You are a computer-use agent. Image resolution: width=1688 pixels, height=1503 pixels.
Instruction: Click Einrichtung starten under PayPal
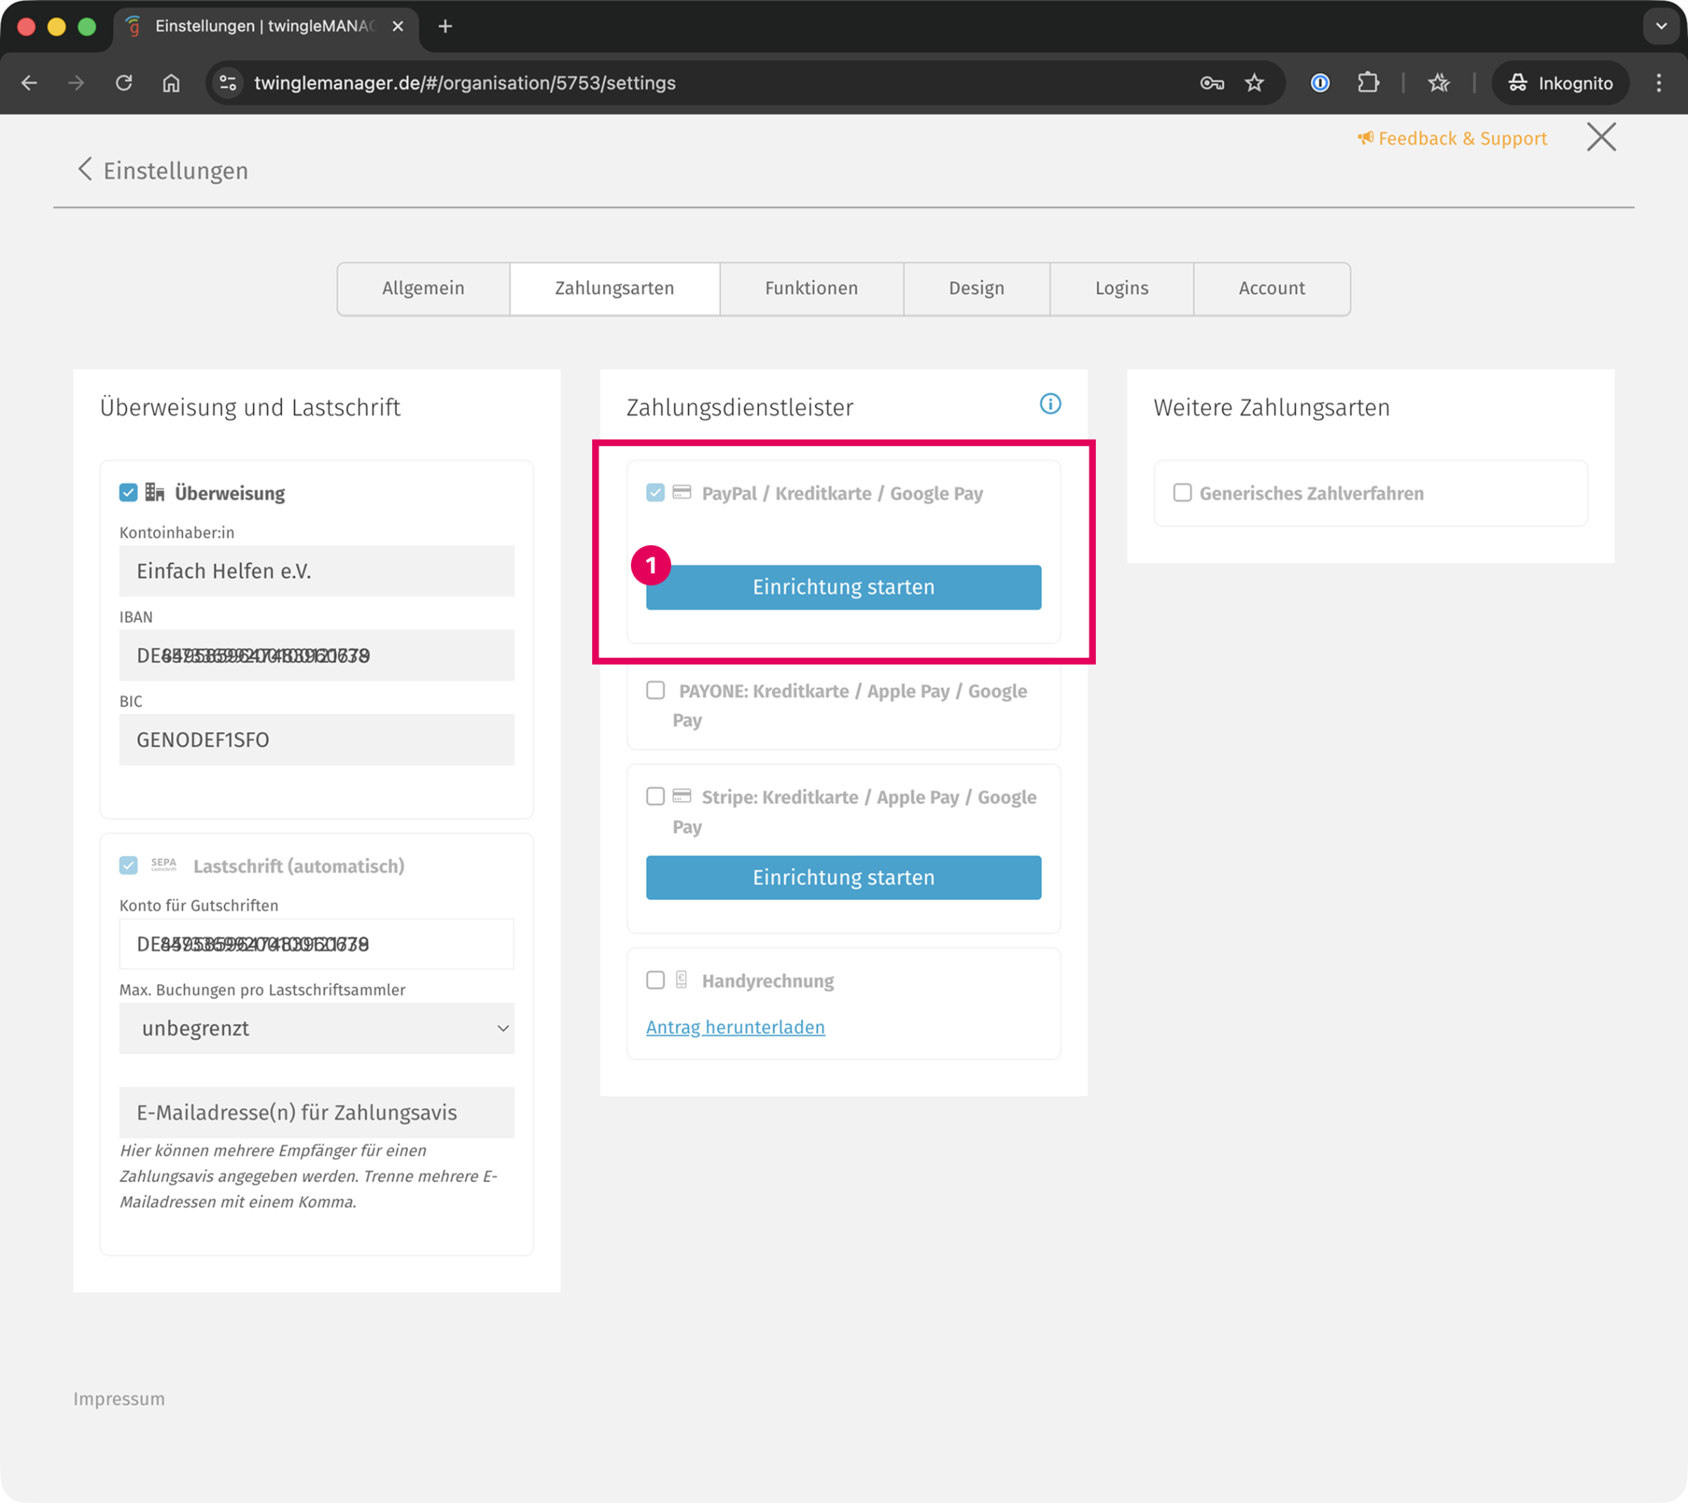(x=843, y=587)
